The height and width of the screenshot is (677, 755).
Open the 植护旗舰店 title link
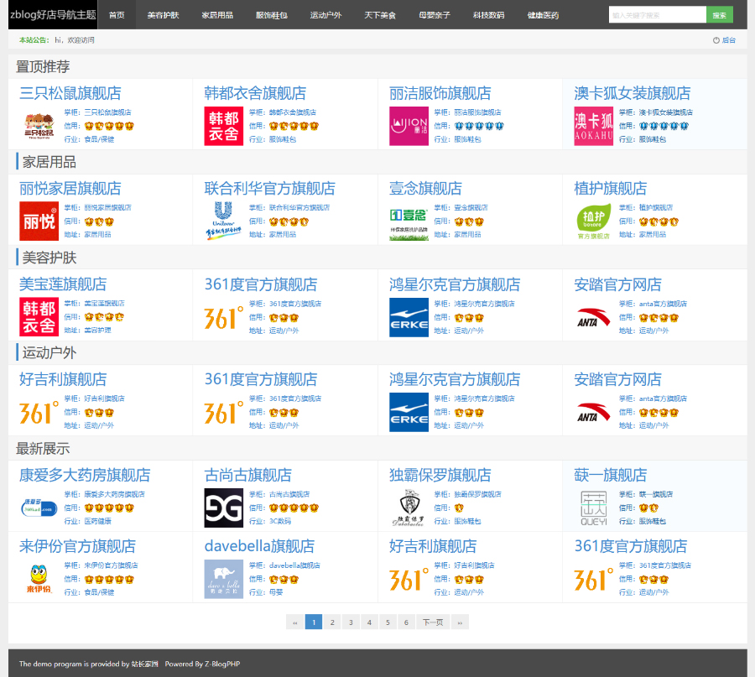point(611,188)
